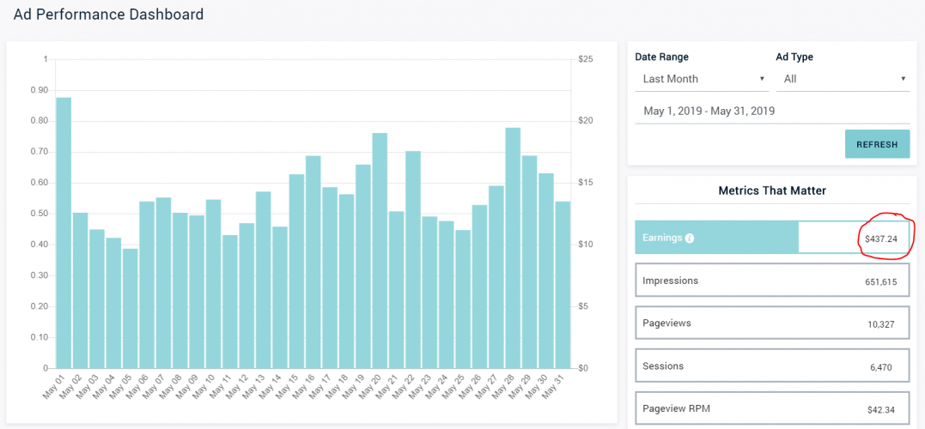Screen dimensions: 925x429
Task: Click the May 16 bar in chart
Action: pyautogui.click(x=313, y=263)
